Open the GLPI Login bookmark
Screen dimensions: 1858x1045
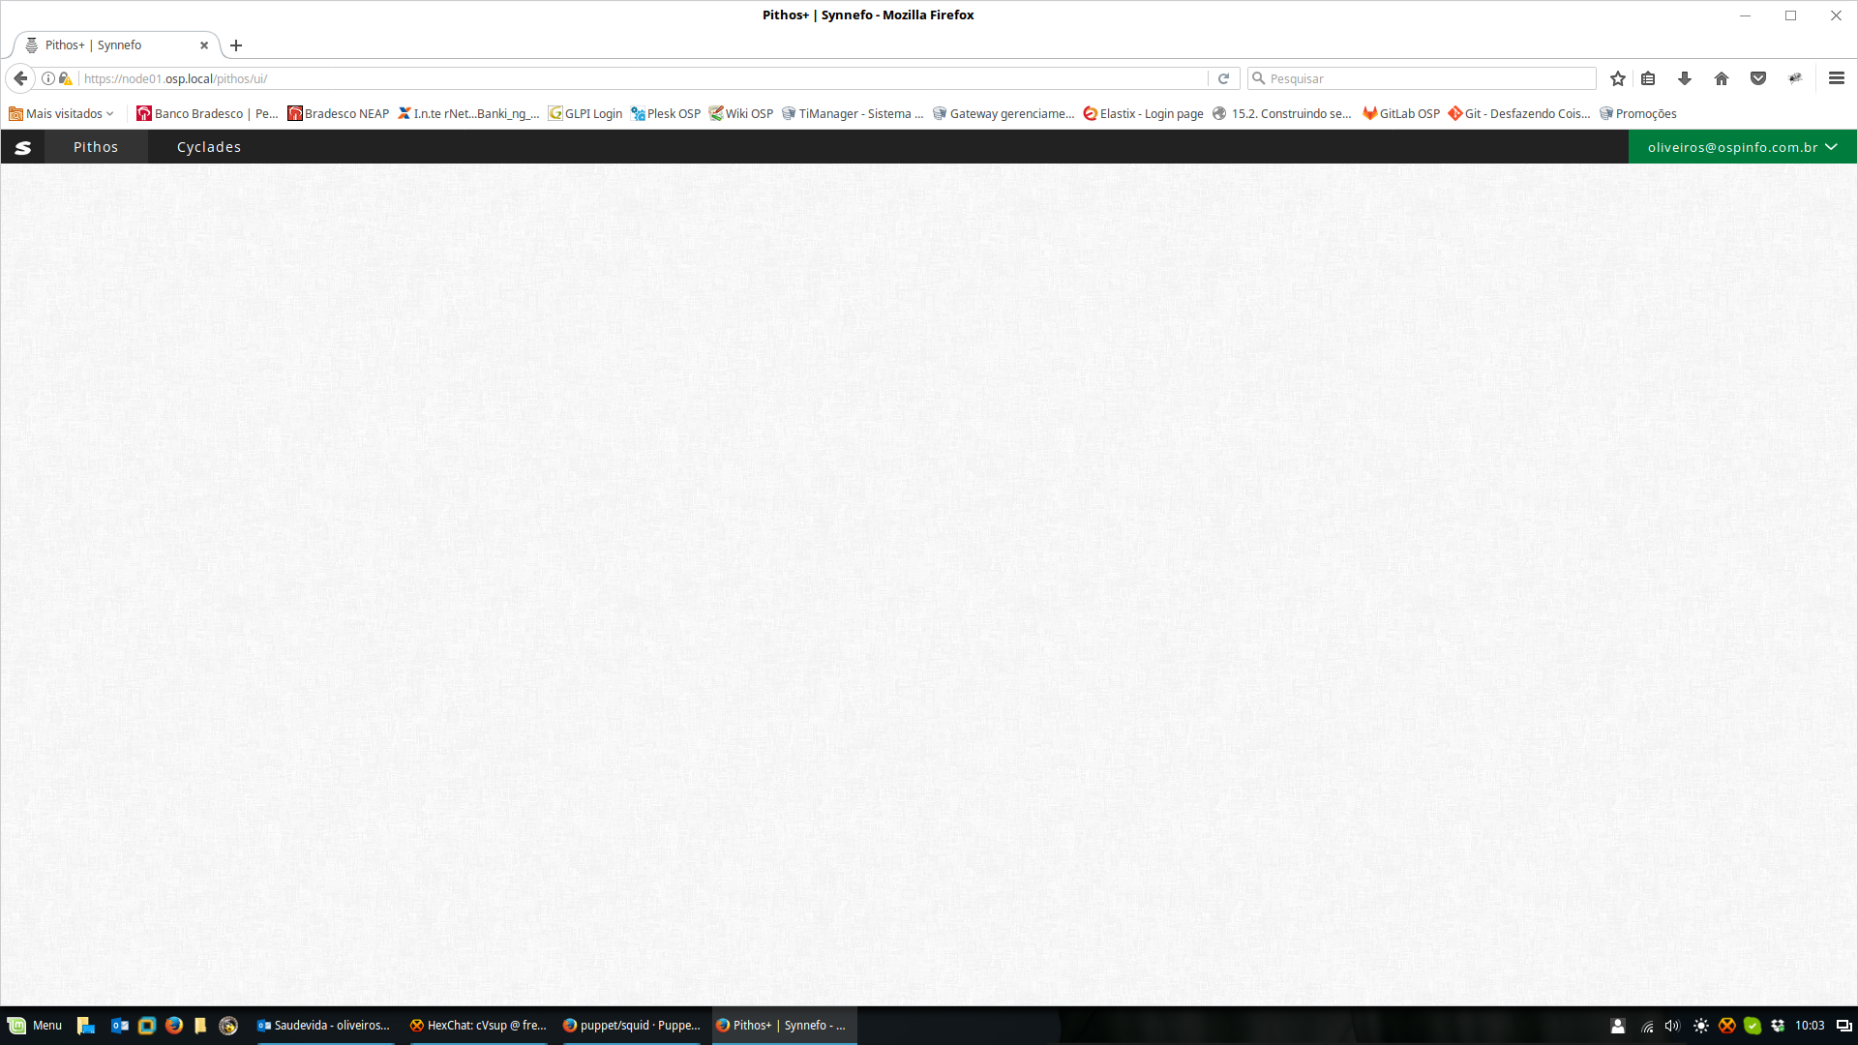pos(585,113)
